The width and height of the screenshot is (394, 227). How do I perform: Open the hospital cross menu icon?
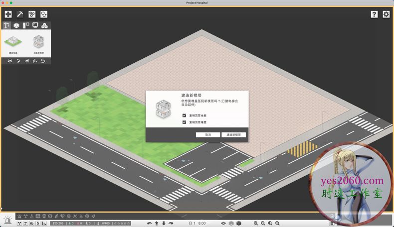click(x=8, y=14)
